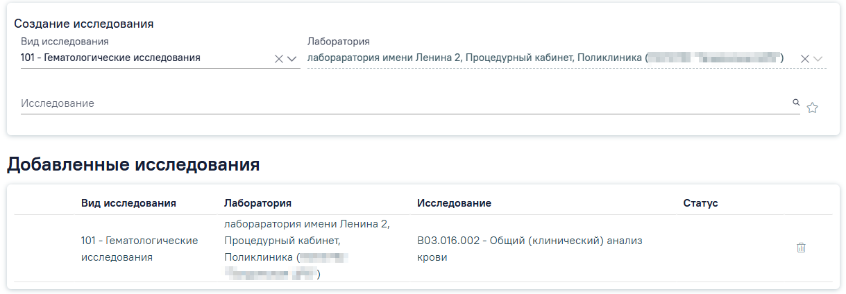Select the laboratory cell in the added row

[307, 249]
